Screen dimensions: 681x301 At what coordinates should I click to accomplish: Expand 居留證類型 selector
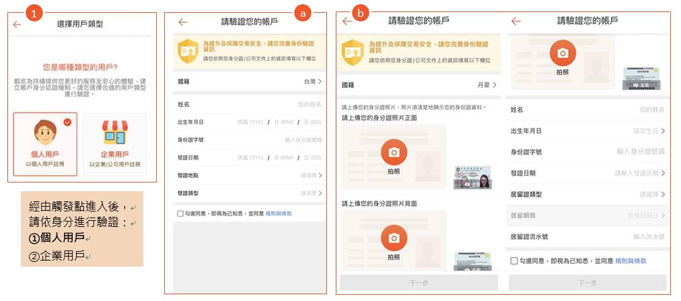click(x=587, y=195)
